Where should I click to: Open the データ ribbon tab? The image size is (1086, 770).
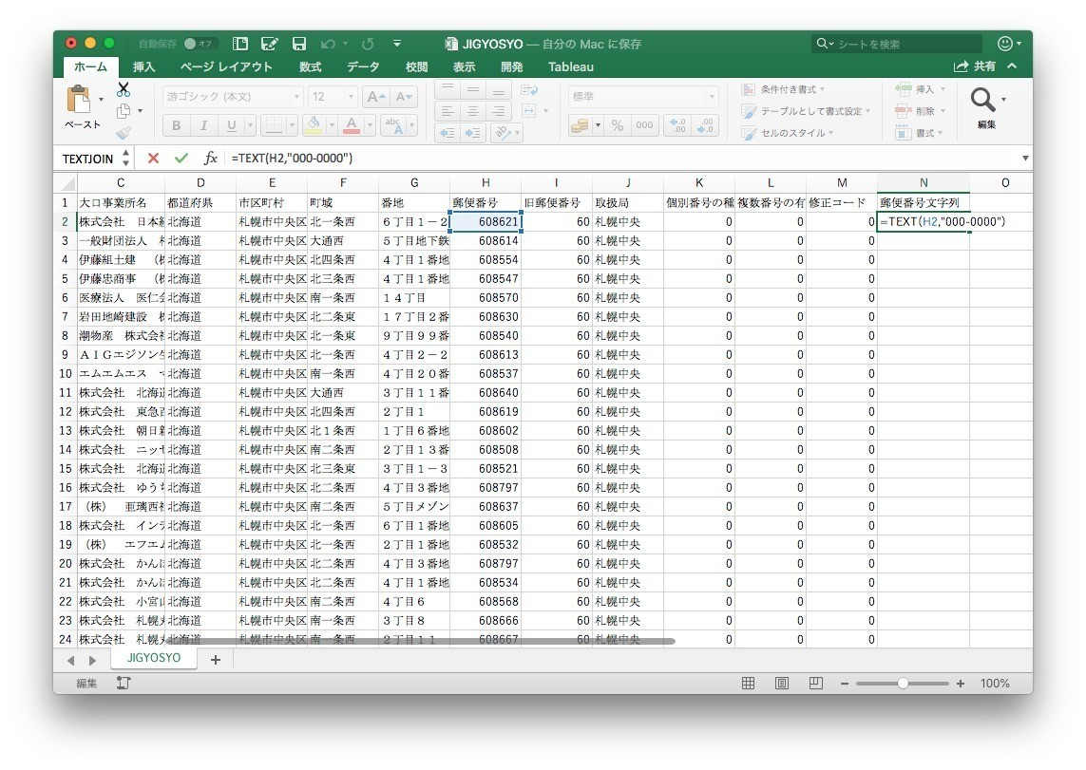tap(363, 66)
